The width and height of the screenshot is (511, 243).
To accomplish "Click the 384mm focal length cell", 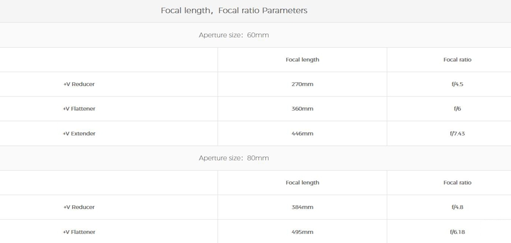I will pos(302,207).
